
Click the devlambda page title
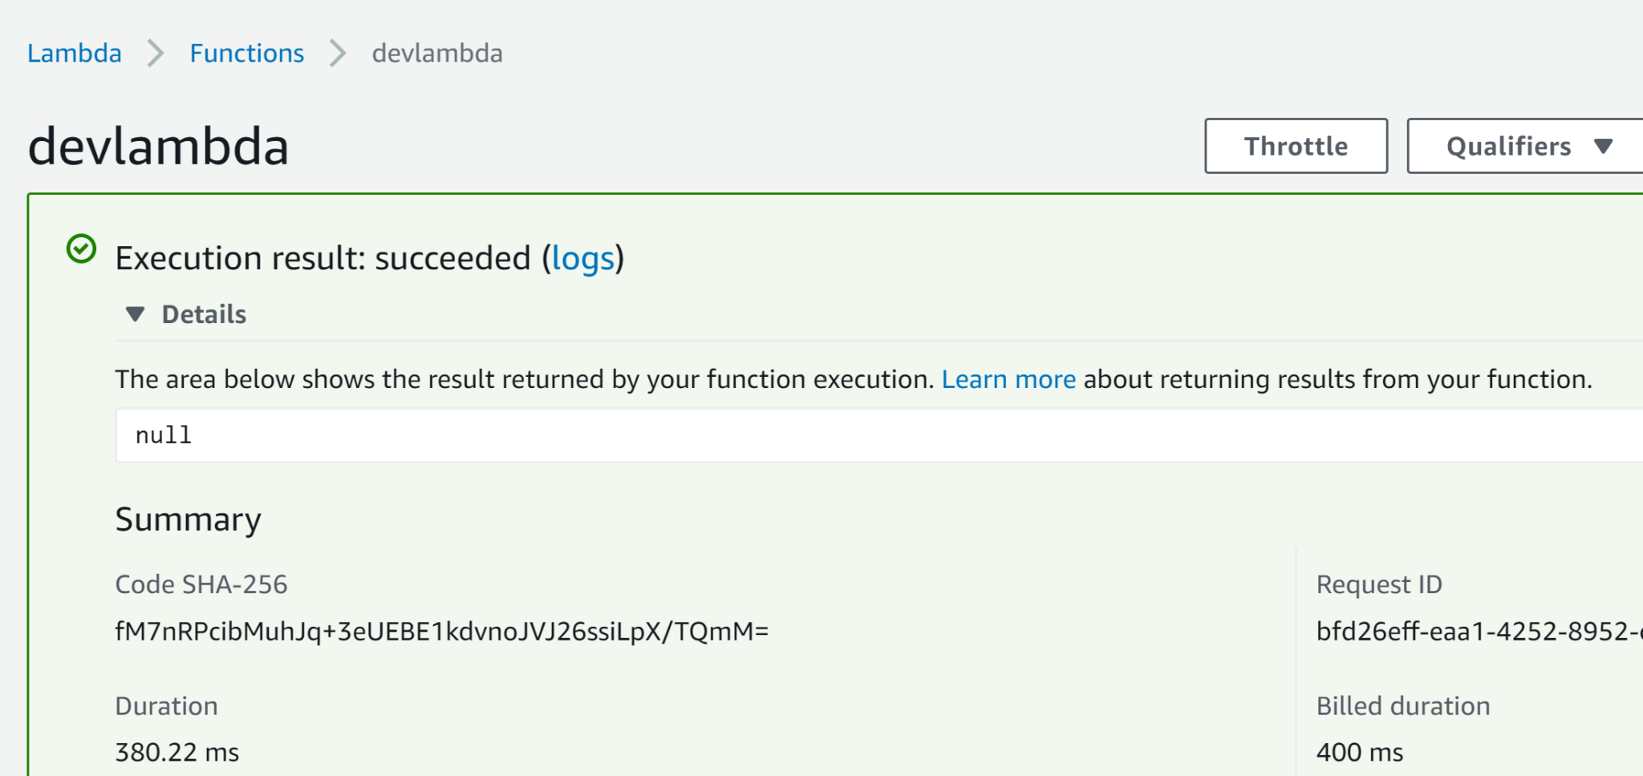pos(158,147)
